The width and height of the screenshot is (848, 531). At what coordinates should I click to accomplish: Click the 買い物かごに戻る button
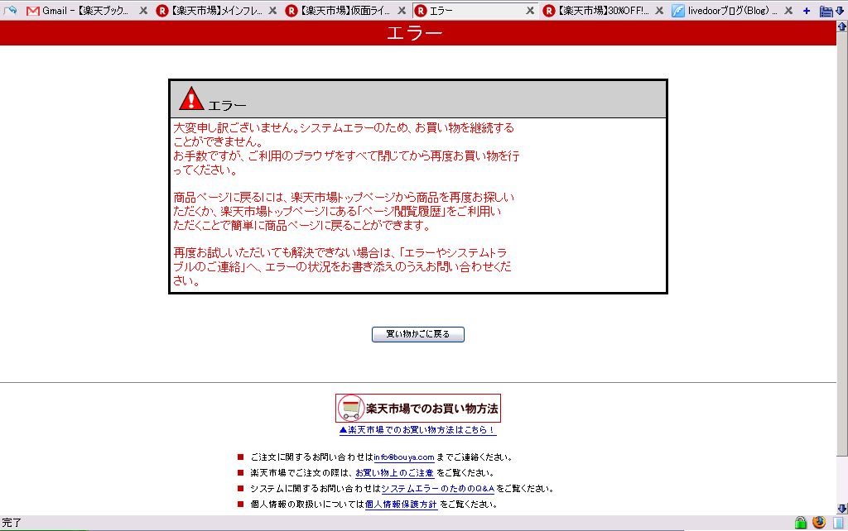pyautogui.click(x=418, y=334)
